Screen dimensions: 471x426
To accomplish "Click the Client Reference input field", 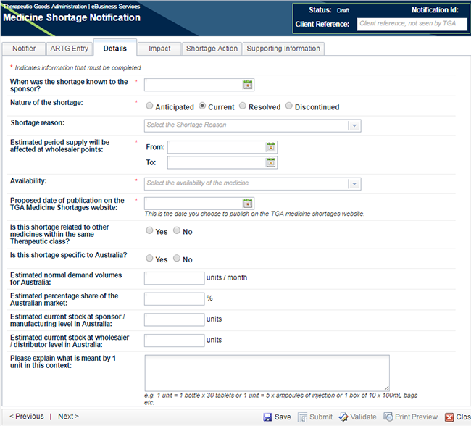I will point(412,24).
